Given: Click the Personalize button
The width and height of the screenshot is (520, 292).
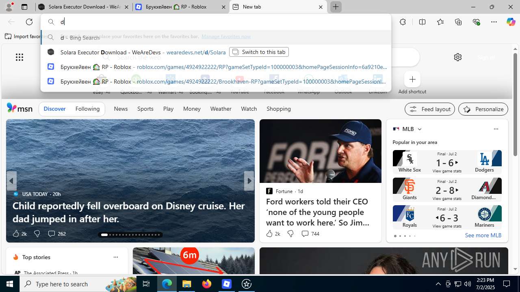Looking at the screenshot, I should [x=483, y=109].
